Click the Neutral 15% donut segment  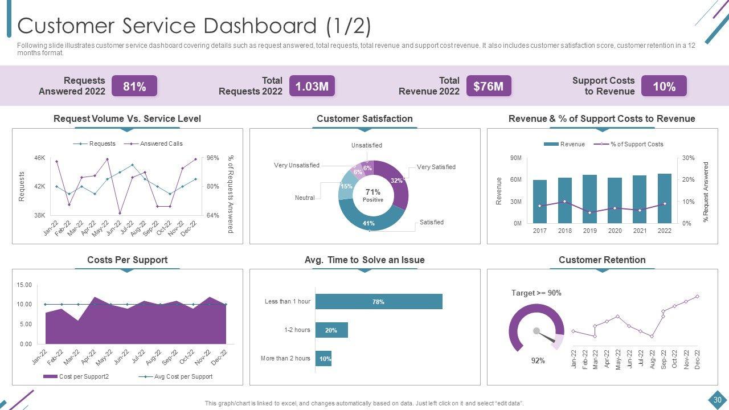pos(347,189)
